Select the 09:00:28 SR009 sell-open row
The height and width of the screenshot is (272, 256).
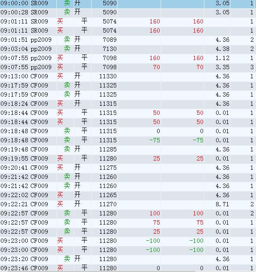pos(128,13)
